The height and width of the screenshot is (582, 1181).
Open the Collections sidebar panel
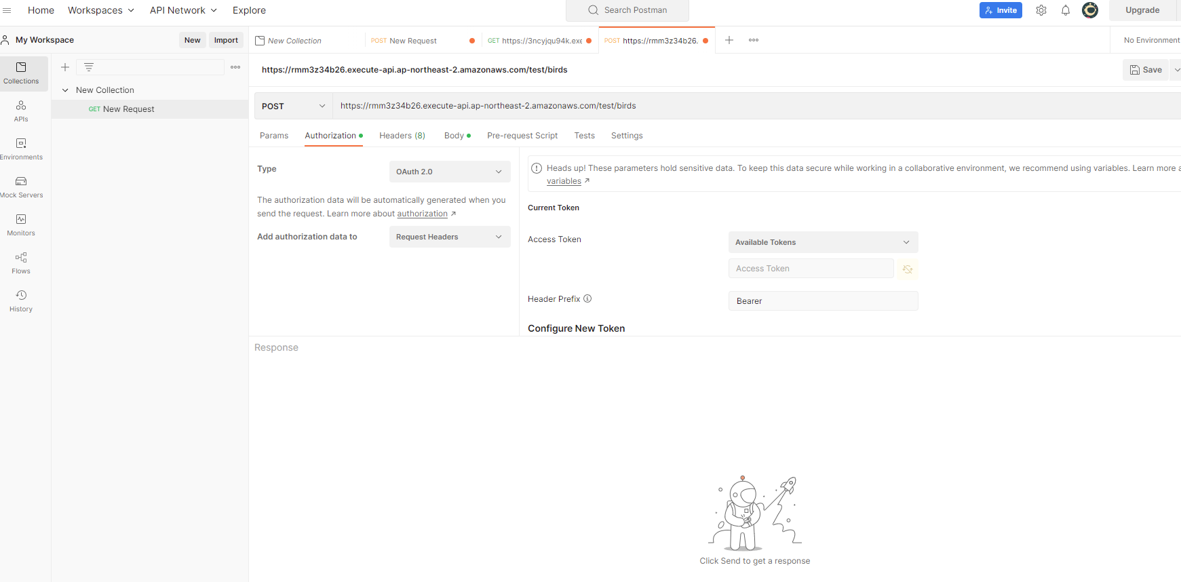click(x=21, y=73)
